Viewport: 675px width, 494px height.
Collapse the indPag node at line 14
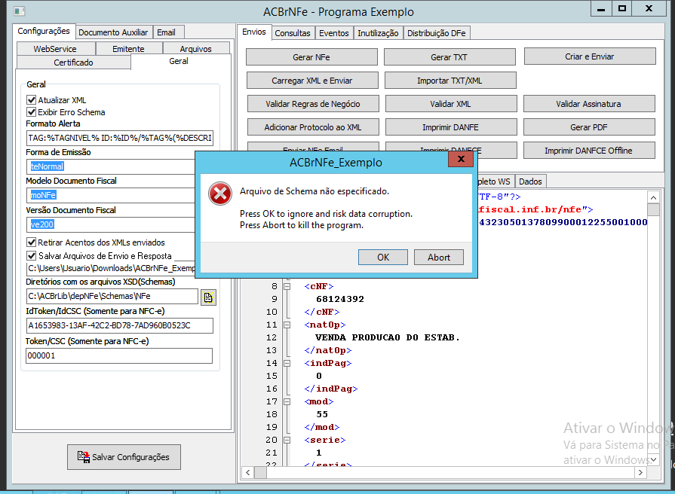[x=287, y=363]
